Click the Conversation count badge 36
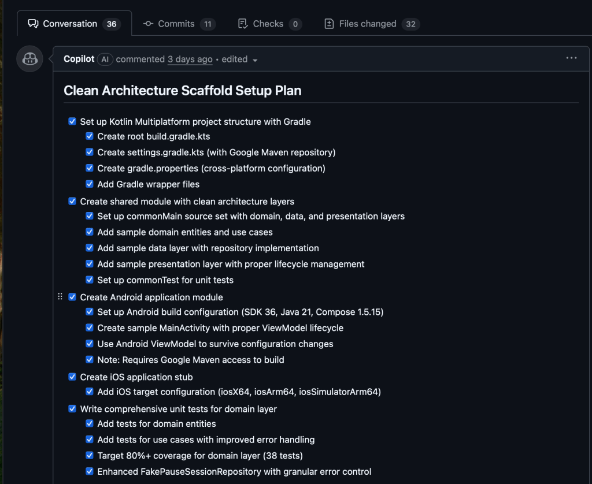Viewport: 592px width, 484px height. pyautogui.click(x=112, y=24)
